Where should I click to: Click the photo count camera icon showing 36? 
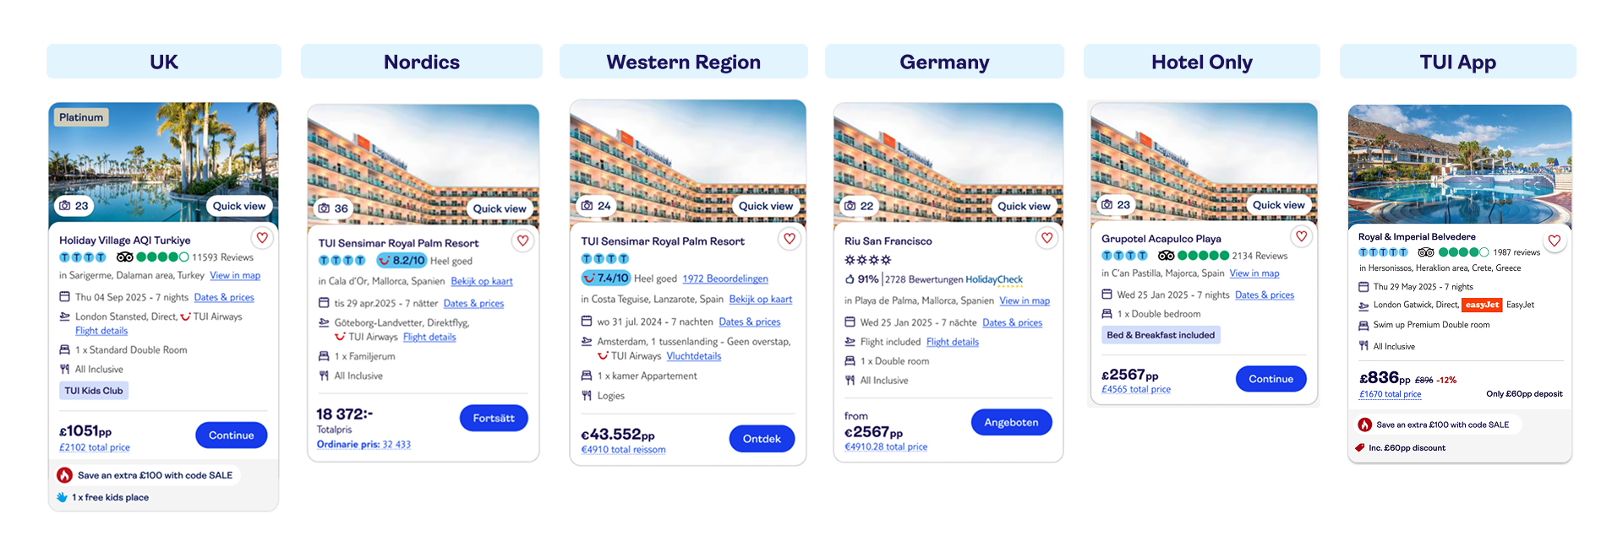coord(324,208)
